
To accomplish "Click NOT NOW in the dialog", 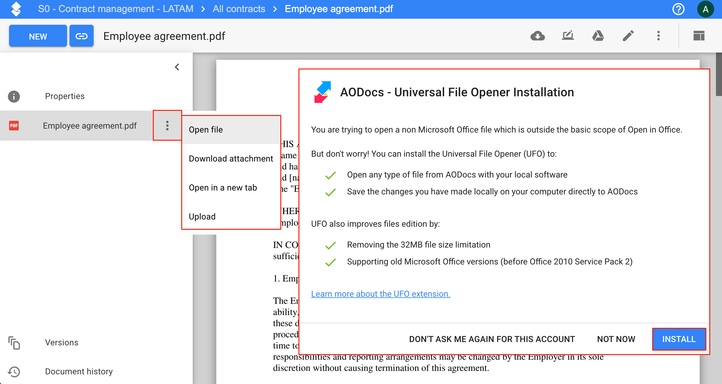I will (x=616, y=339).
